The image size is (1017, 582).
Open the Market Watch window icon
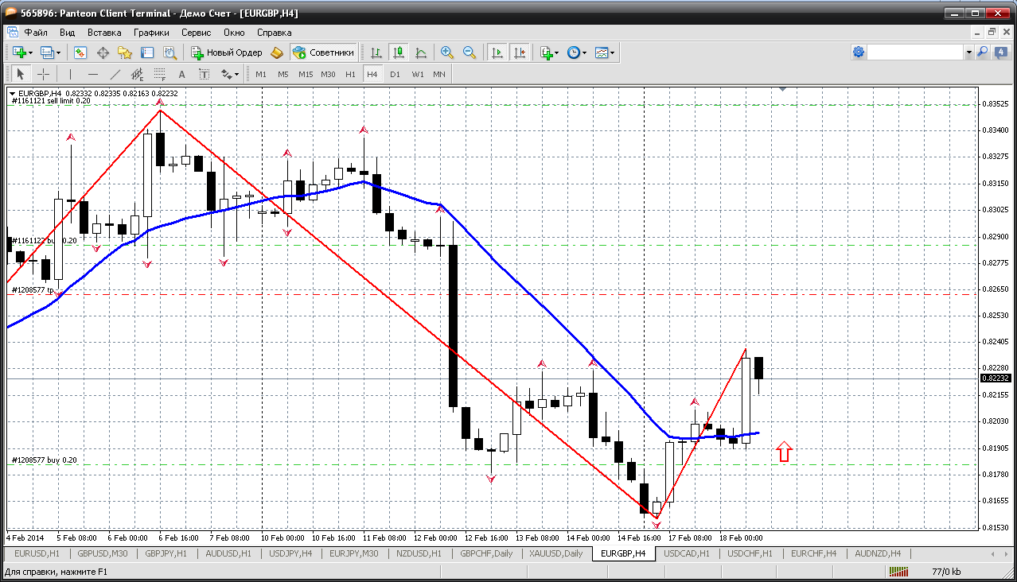pyautogui.click(x=80, y=52)
